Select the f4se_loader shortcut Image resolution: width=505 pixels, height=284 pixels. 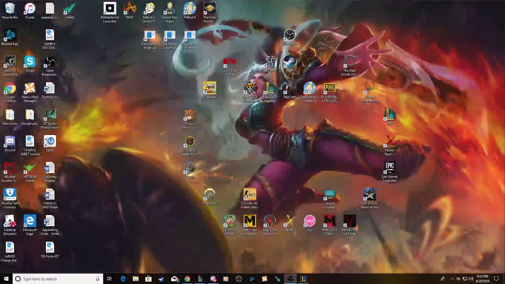pos(190,40)
